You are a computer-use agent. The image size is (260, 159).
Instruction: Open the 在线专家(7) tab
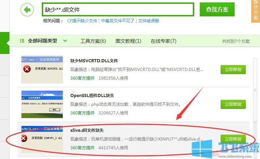(x=163, y=41)
